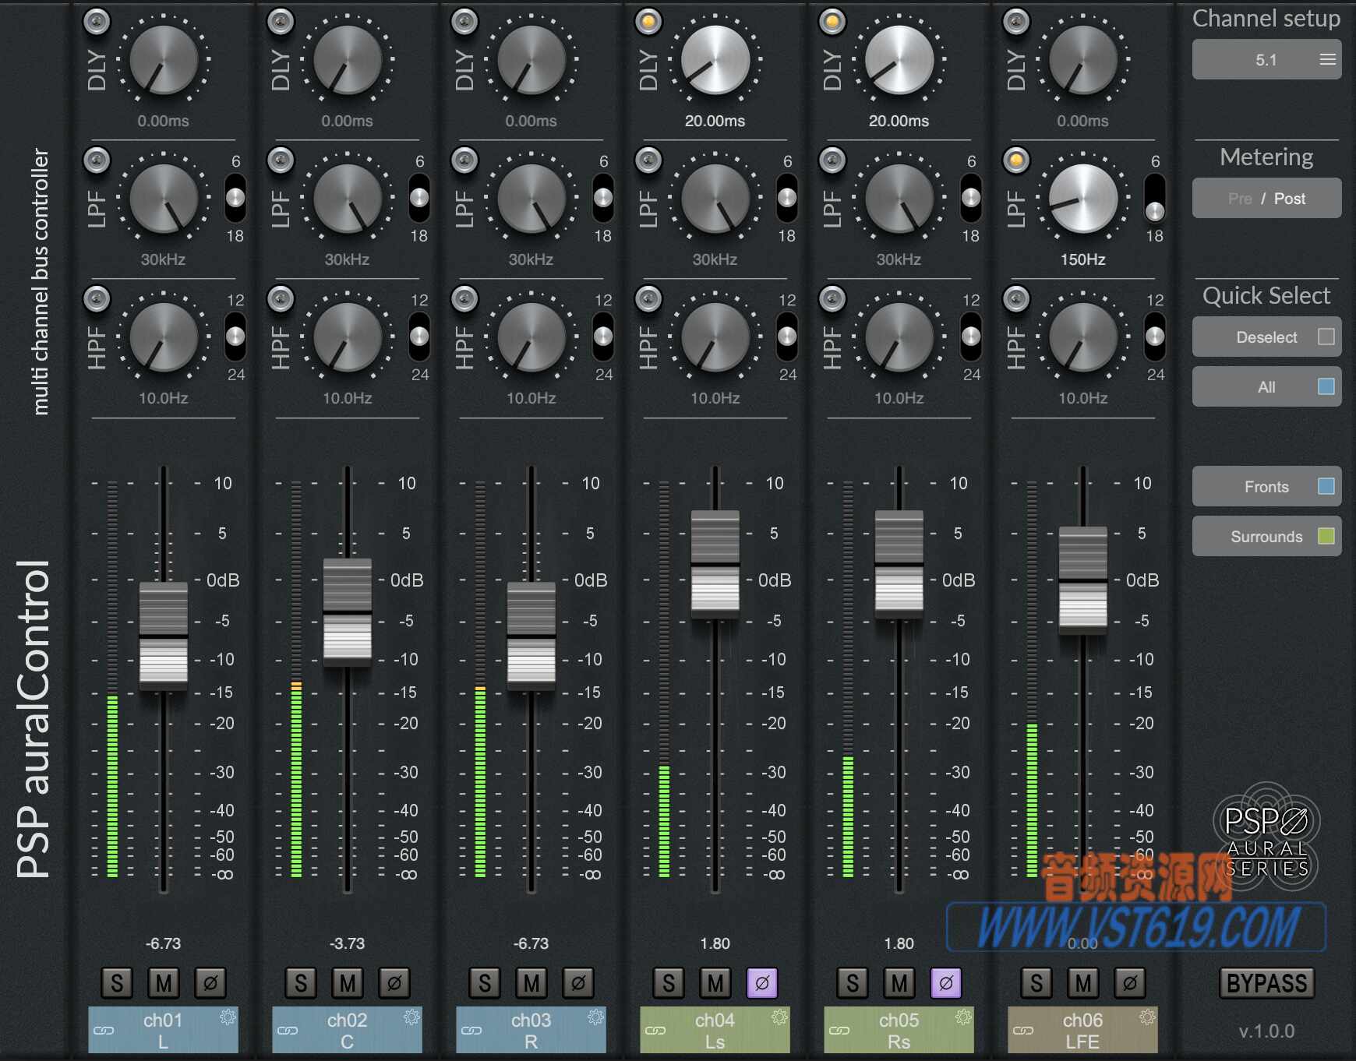1356x1061 pixels.
Task: Select the Fronts channel group
Action: click(1266, 486)
